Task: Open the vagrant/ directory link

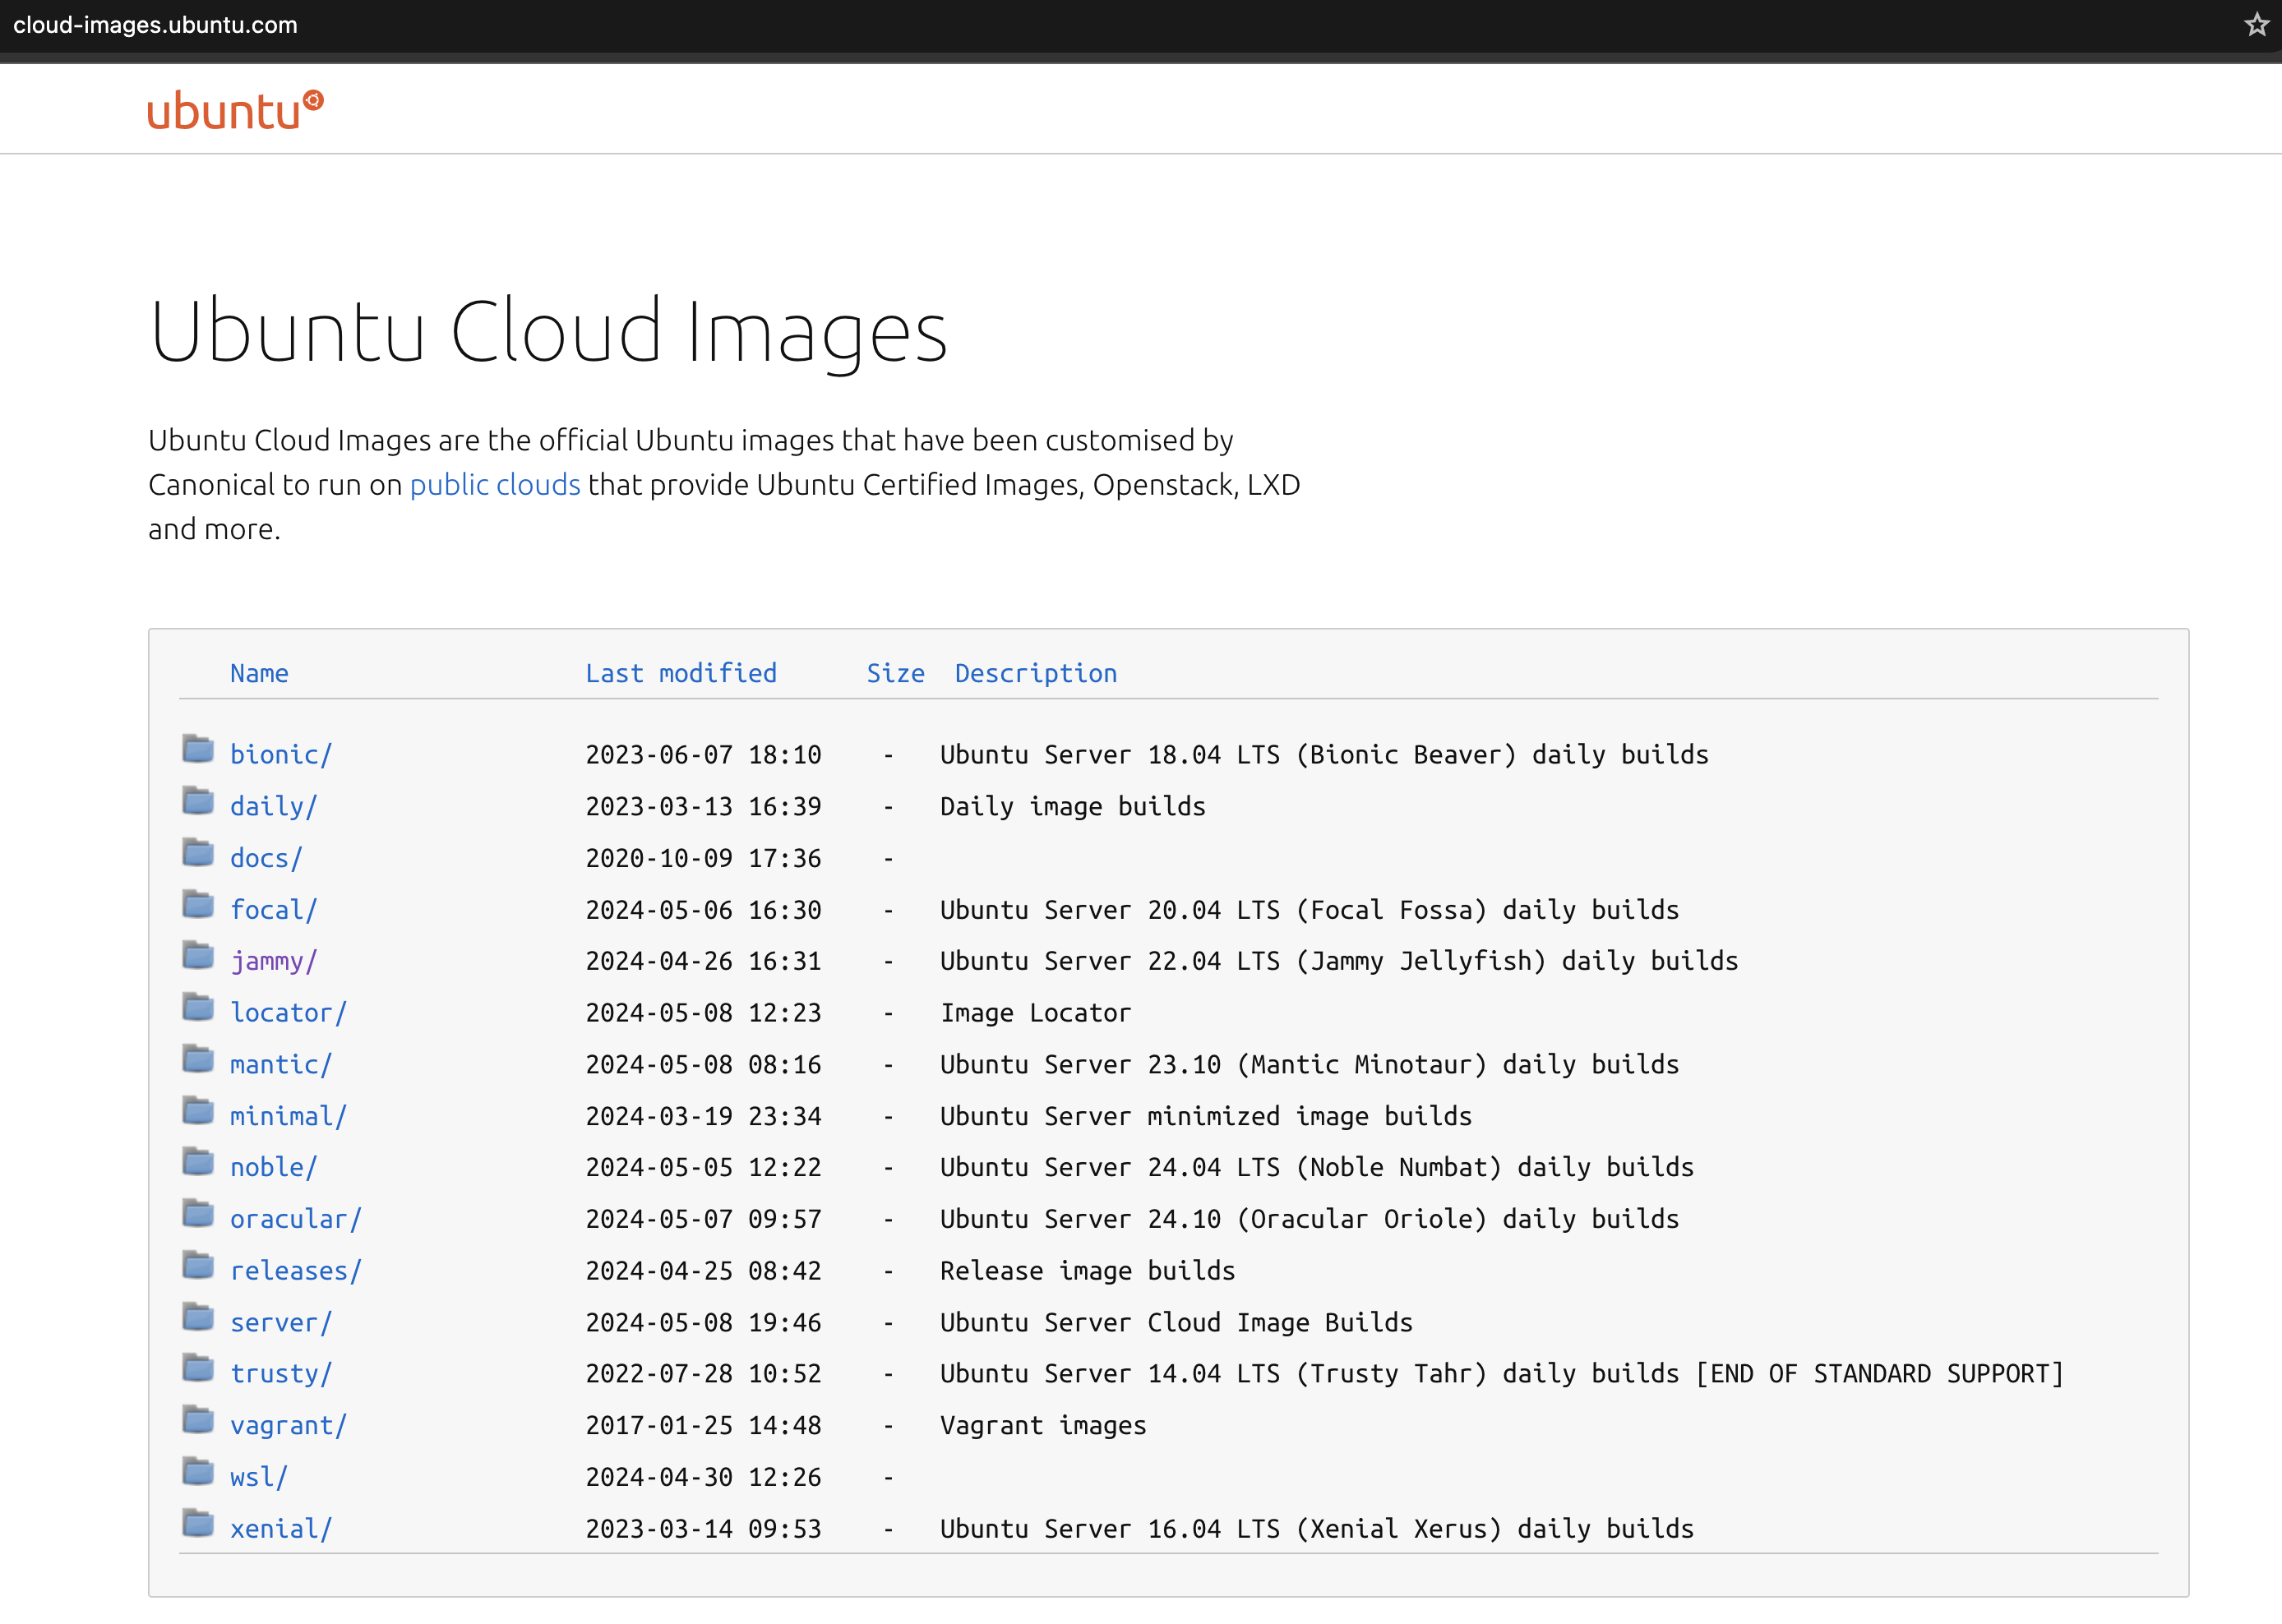Action: click(x=289, y=1426)
